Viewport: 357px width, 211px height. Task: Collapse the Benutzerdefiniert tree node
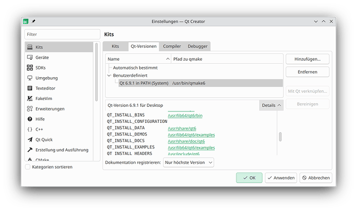tap(109, 75)
